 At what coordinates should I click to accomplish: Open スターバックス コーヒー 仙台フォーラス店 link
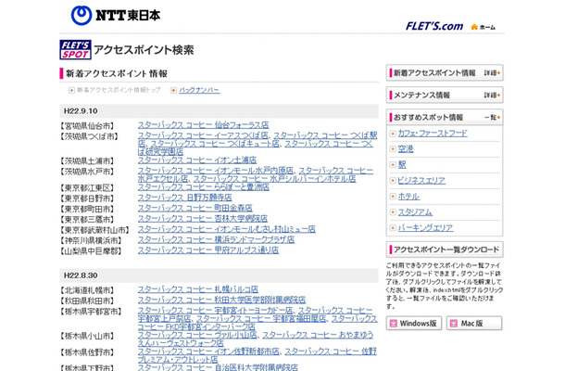pos(203,125)
